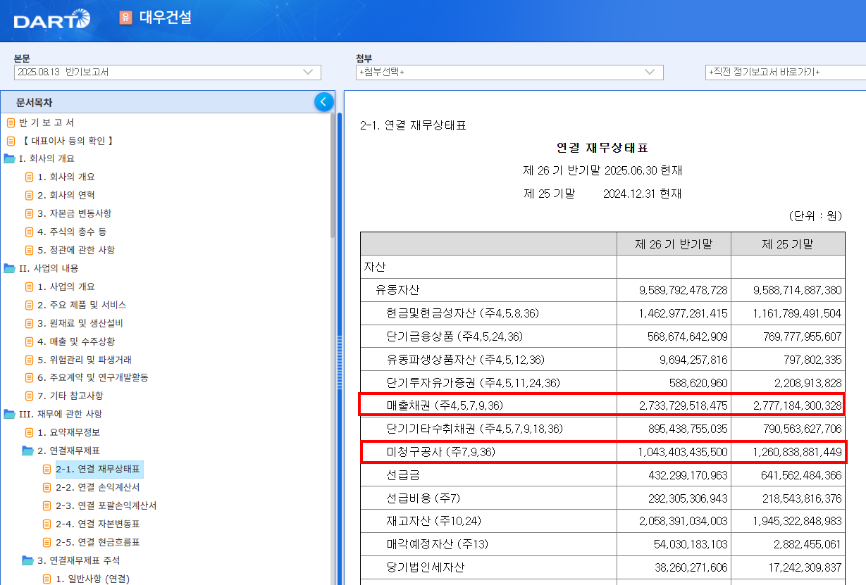Click 당기법인세자산 row label
Image resolution: width=866 pixels, height=585 pixels.
[426, 567]
